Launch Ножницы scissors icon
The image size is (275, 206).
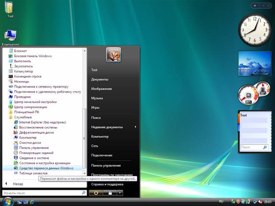(11, 81)
